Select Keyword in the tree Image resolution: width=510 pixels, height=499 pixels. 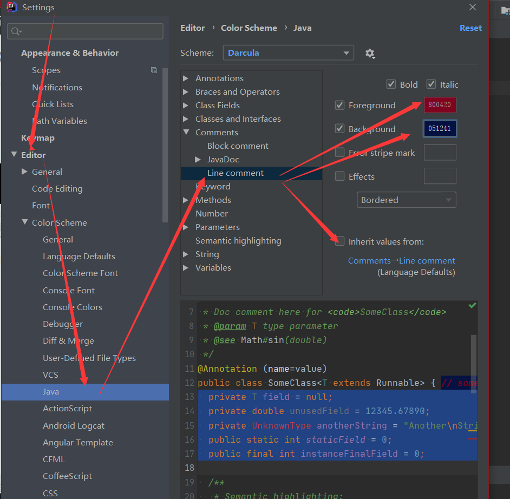(x=213, y=187)
